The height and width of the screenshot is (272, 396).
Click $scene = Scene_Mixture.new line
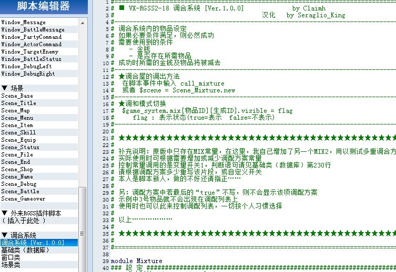[187, 90]
